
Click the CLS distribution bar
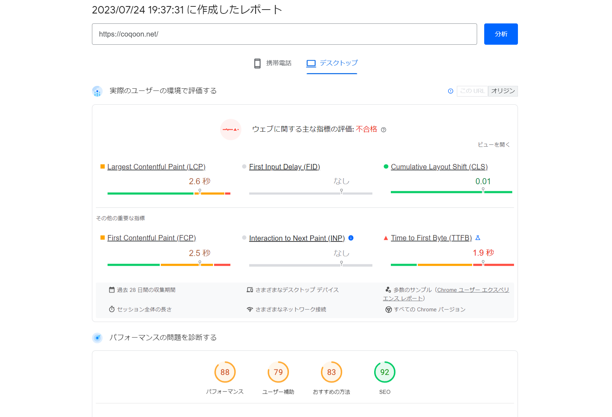tap(452, 192)
